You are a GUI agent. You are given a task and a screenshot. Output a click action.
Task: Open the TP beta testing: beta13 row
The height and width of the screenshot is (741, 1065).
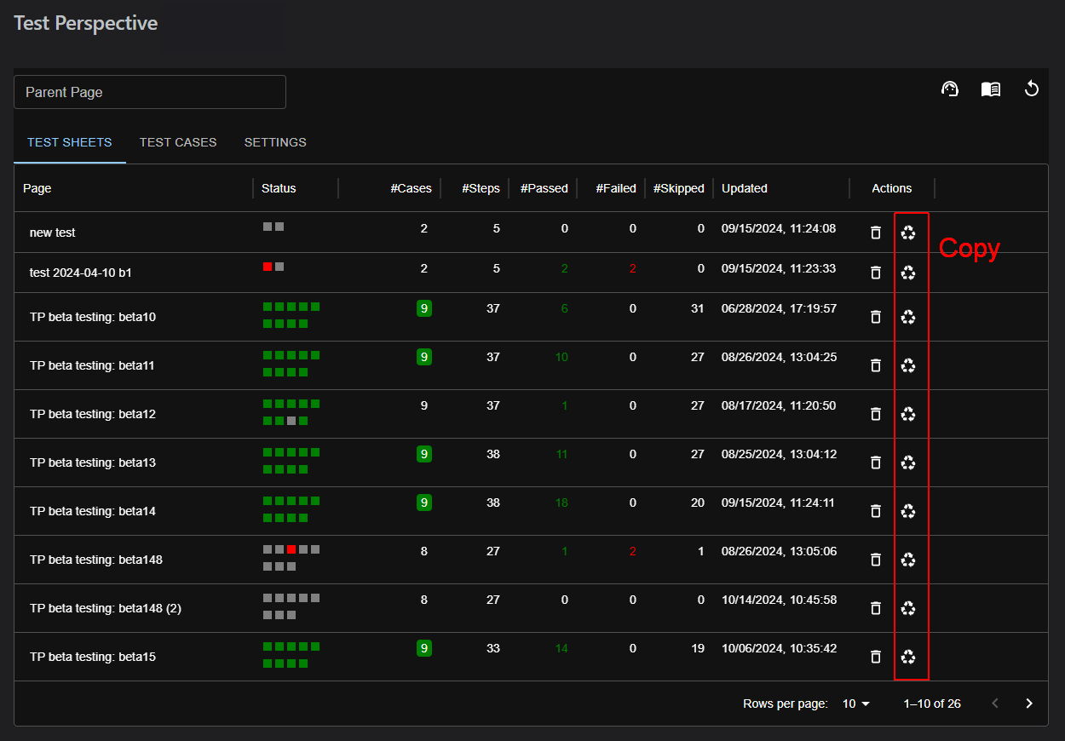93,462
